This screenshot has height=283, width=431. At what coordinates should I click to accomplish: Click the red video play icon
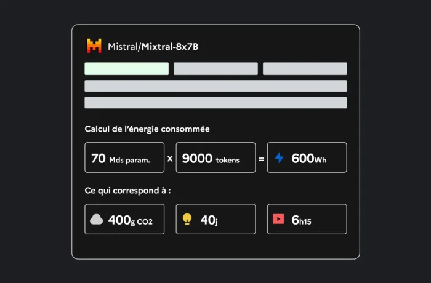click(278, 219)
